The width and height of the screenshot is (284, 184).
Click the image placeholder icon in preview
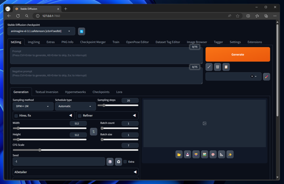point(204,123)
